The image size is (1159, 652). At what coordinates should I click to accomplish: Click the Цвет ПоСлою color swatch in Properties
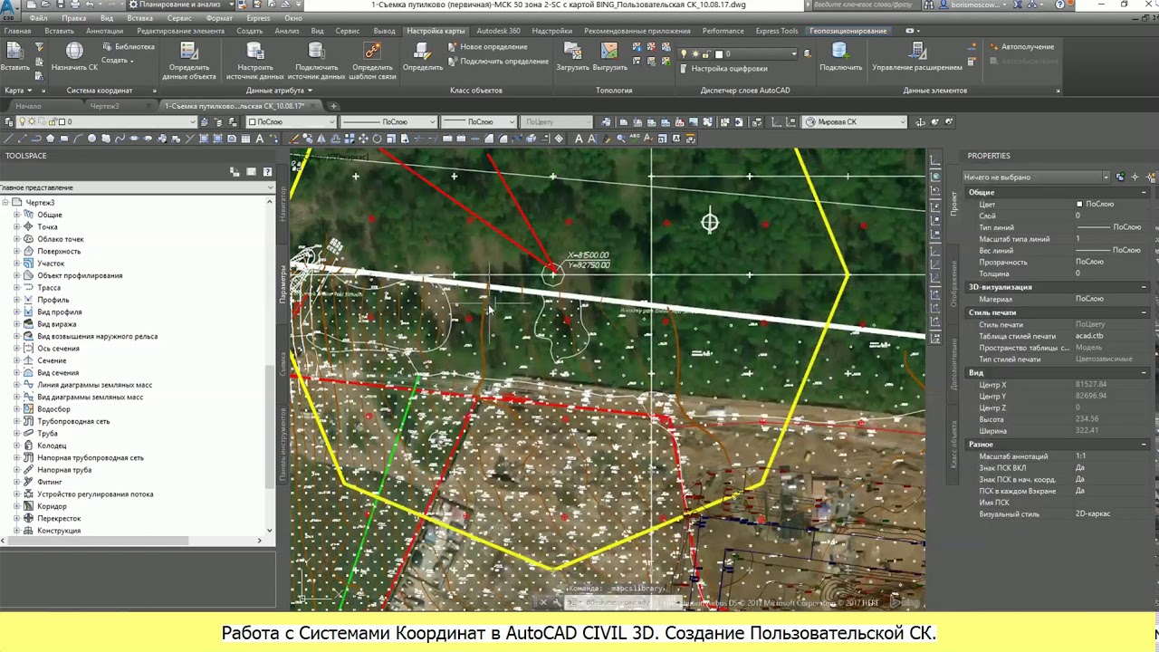pyautogui.click(x=1079, y=205)
